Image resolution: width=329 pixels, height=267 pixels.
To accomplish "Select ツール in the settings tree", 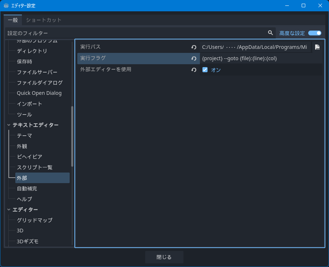I will coord(24,115).
